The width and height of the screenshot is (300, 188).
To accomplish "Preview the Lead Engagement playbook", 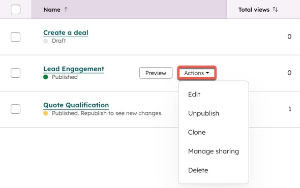I will click(156, 73).
